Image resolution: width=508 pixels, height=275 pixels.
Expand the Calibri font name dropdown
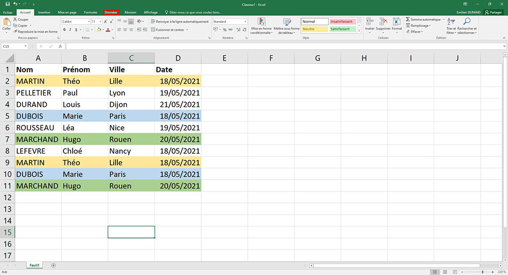pyautogui.click(x=88, y=22)
